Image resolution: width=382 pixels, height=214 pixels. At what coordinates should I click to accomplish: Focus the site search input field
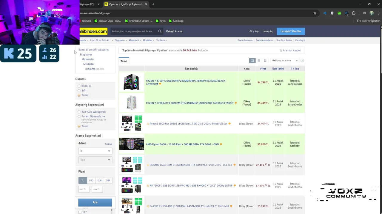134,31
